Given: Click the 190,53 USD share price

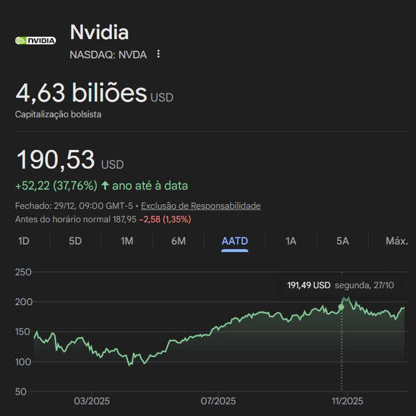Looking at the screenshot, I should [55, 160].
